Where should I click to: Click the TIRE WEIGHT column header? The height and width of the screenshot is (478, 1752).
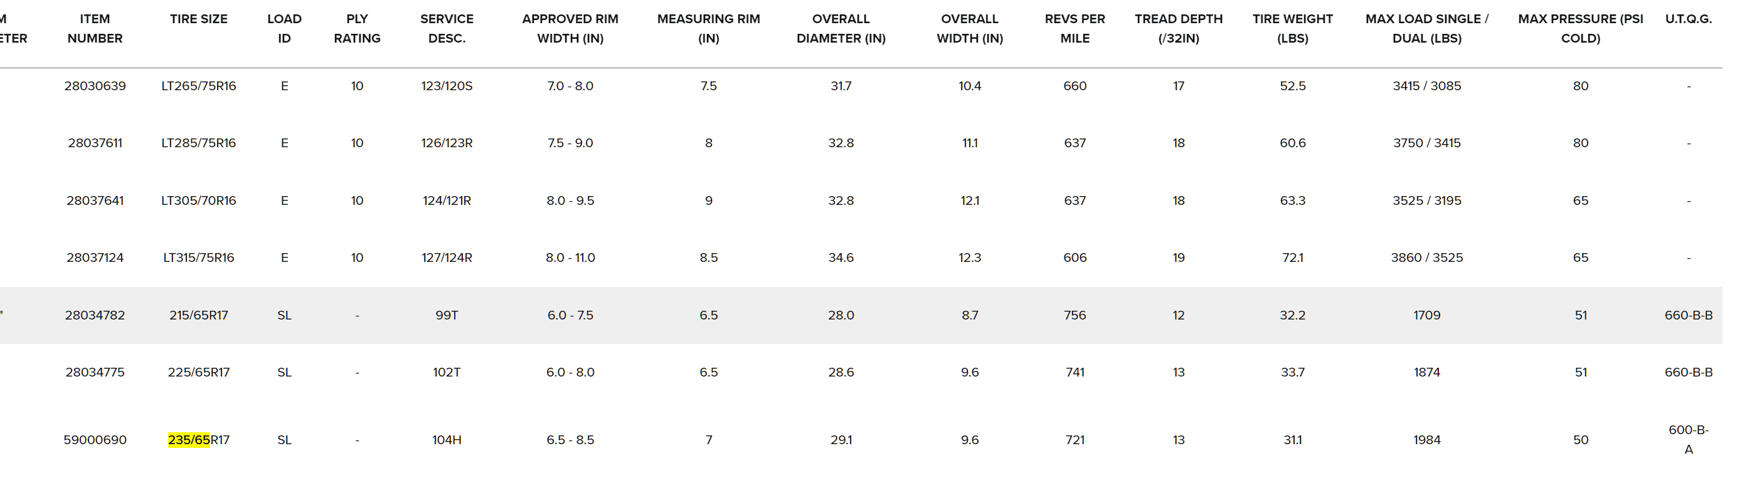click(1292, 29)
